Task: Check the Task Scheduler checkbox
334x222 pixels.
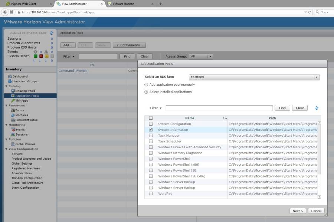Action: [151, 141]
